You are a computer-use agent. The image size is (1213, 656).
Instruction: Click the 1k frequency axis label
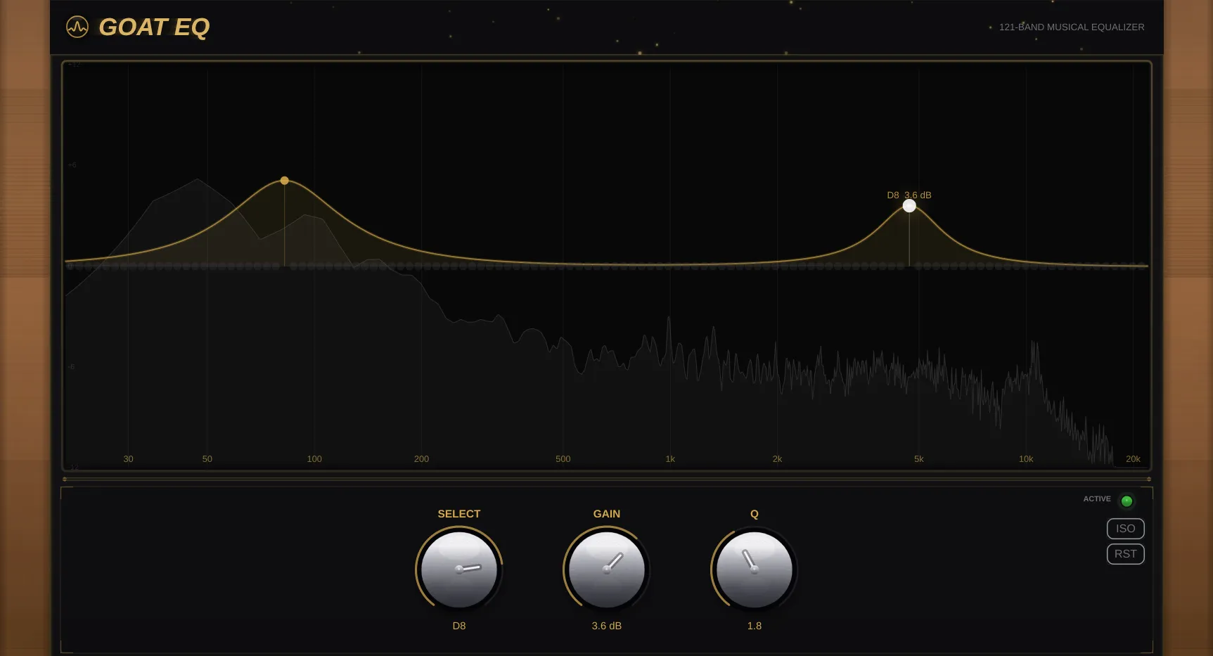tap(669, 458)
